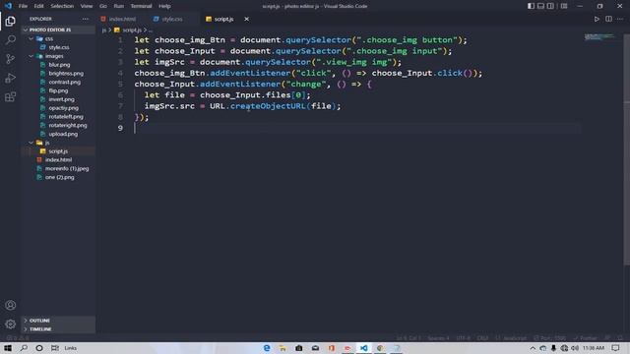Viewport: 630px width, 354px height.
Task: Open the File menu
Action: [x=23, y=6]
